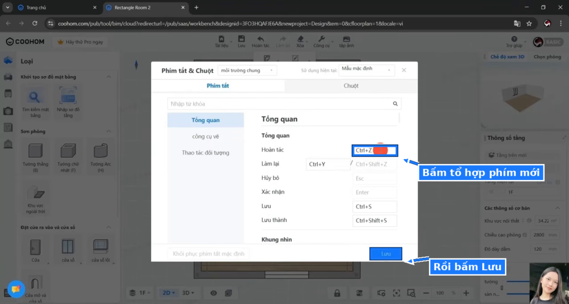
Task: Select the Xóa eraser tool
Action: tap(300, 39)
